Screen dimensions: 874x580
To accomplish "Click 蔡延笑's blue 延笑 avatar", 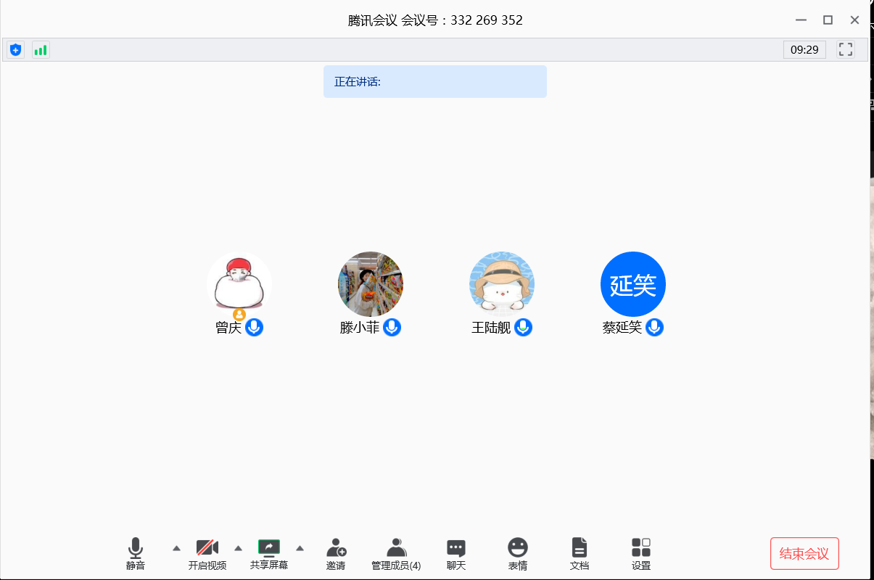I will [632, 284].
